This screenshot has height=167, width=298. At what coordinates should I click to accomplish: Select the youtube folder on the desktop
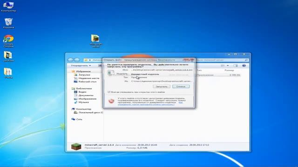coord(8,57)
